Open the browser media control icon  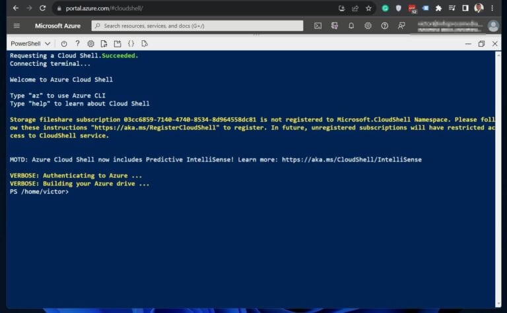point(452,9)
